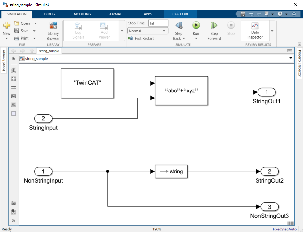Save the model with Save button
303x232 pixels.
pyautogui.click(x=22, y=31)
